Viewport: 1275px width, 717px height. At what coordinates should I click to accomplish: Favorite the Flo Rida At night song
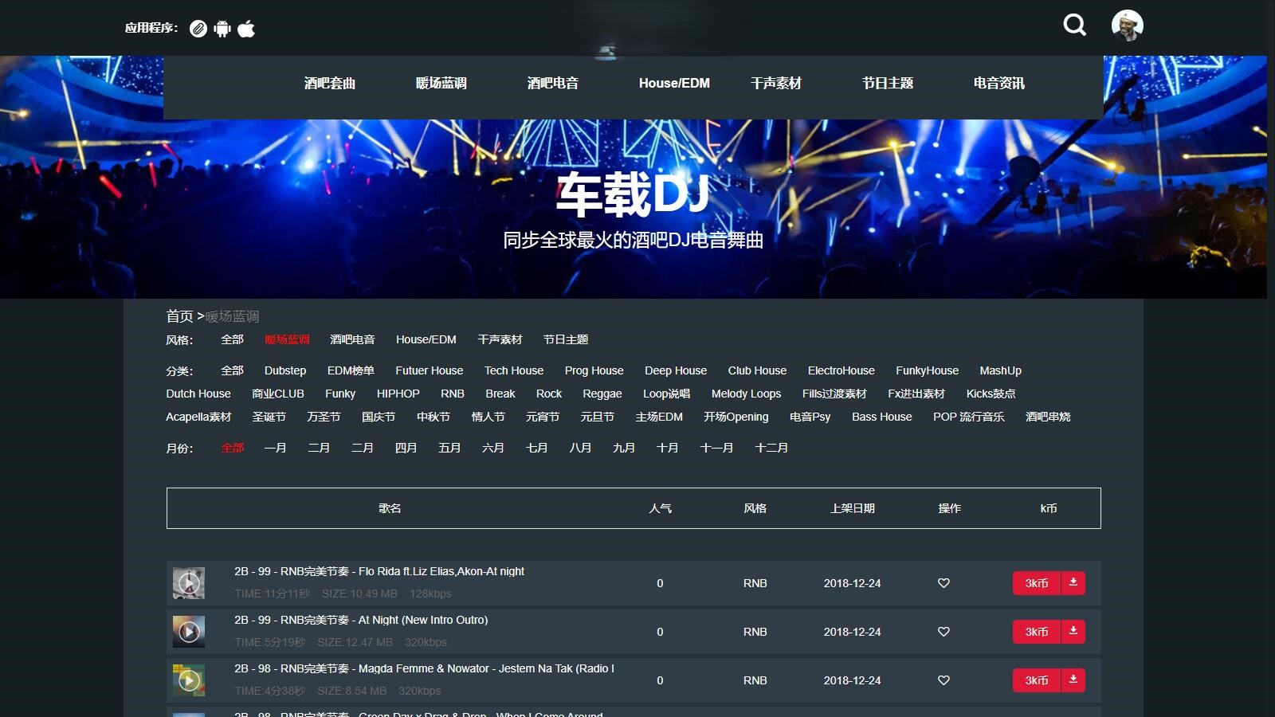coord(943,583)
